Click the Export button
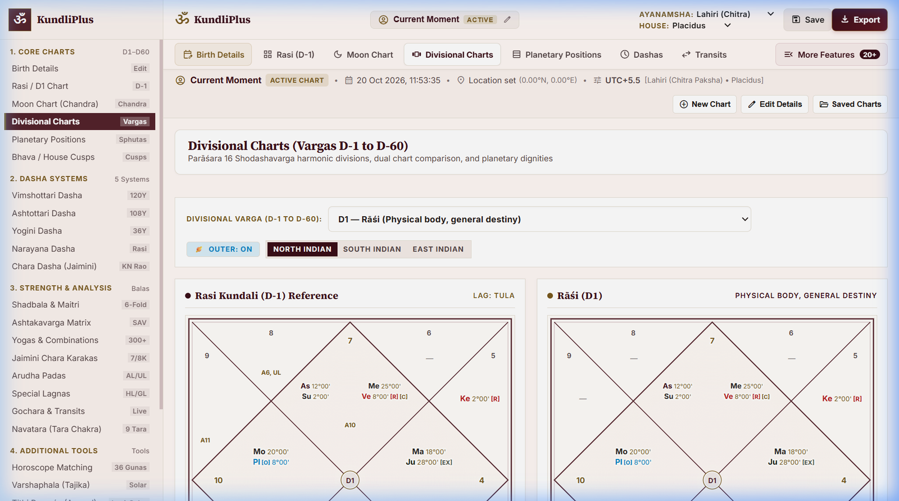Screen dimensions: 899x501 click(x=860, y=20)
